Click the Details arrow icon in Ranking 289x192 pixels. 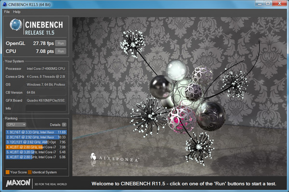pyautogui.click(x=64, y=125)
